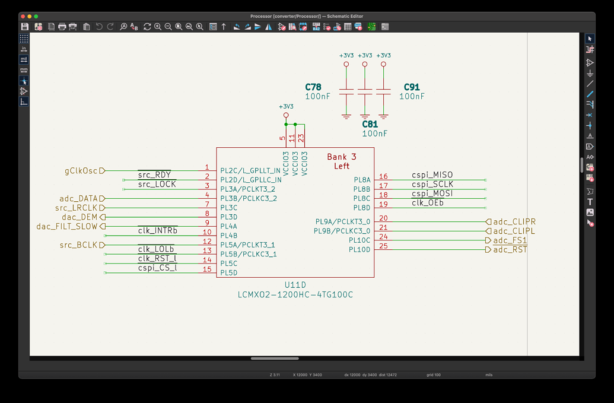The image size is (614, 403).
Task: Mirror selection vertically
Action: 257,27
